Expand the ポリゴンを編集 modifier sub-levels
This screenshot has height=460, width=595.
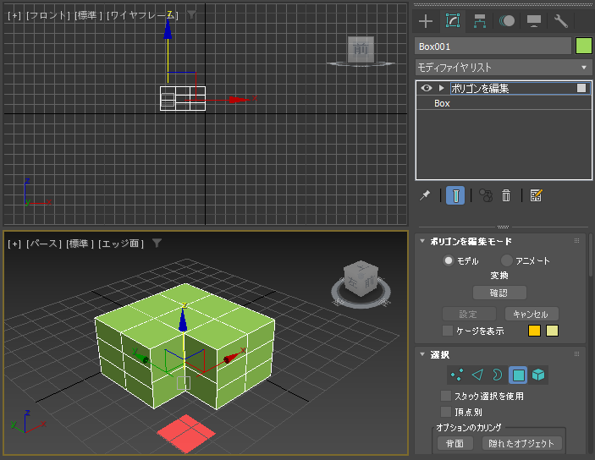(441, 88)
